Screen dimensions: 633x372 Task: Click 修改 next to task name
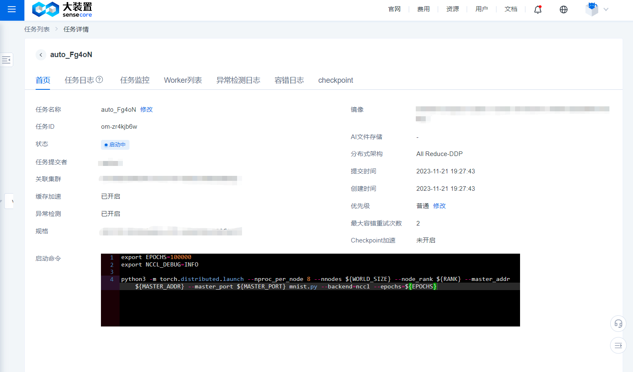(146, 110)
